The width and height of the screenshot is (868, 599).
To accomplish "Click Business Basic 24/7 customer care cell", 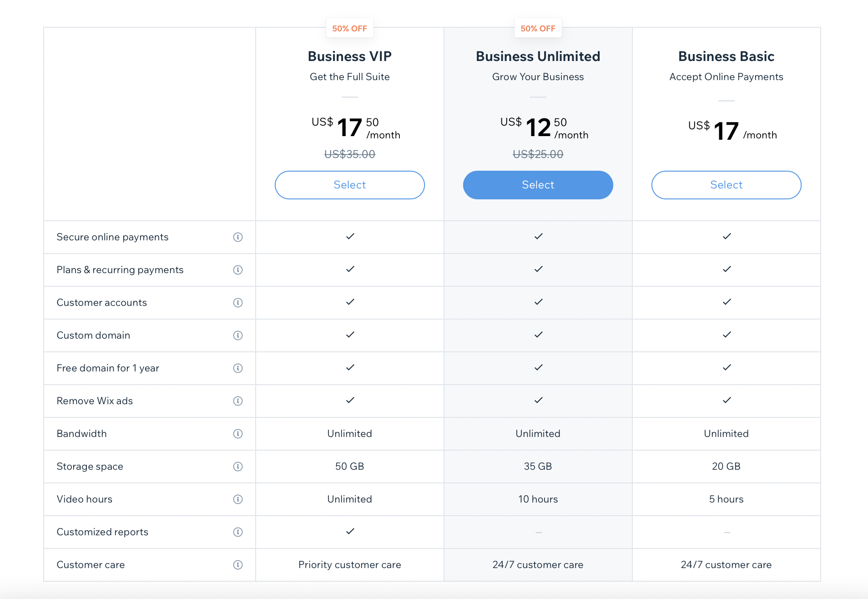I will pyautogui.click(x=727, y=565).
